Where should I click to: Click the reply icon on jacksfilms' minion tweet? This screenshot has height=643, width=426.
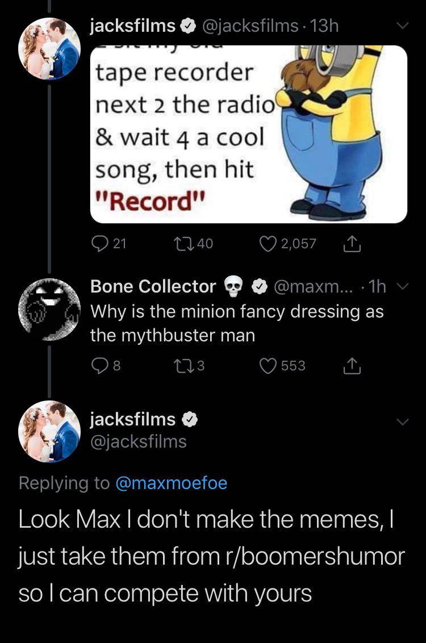tap(102, 244)
